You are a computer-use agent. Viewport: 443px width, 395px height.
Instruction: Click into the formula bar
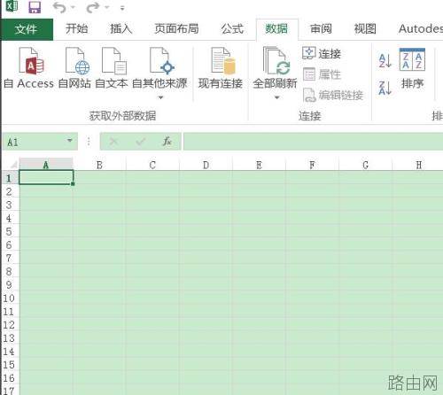(x=313, y=142)
